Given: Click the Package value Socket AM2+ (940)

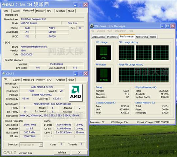Looking at the screenshot, I should coord(42,95).
